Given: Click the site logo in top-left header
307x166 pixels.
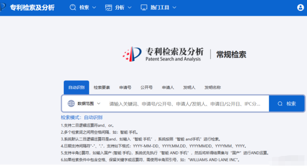Looking at the screenshot, I should point(3,7).
